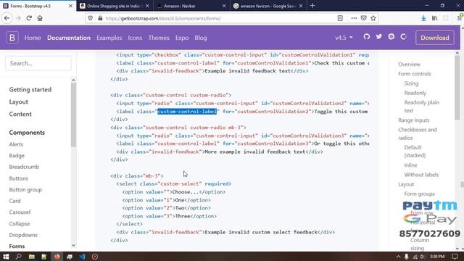
Task: Click the left sidebar scrollbar thumb
Action: (x=73, y=115)
